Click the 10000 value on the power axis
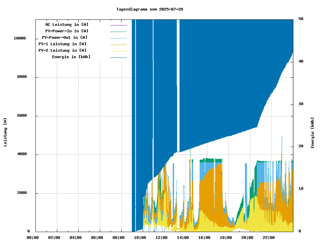327x245 pixels. point(20,38)
